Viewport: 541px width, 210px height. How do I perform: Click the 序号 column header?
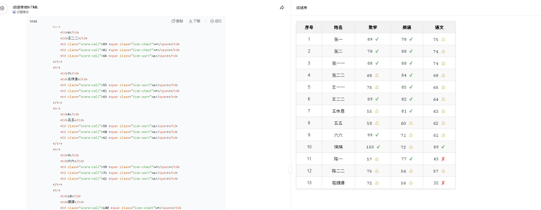tap(309, 27)
